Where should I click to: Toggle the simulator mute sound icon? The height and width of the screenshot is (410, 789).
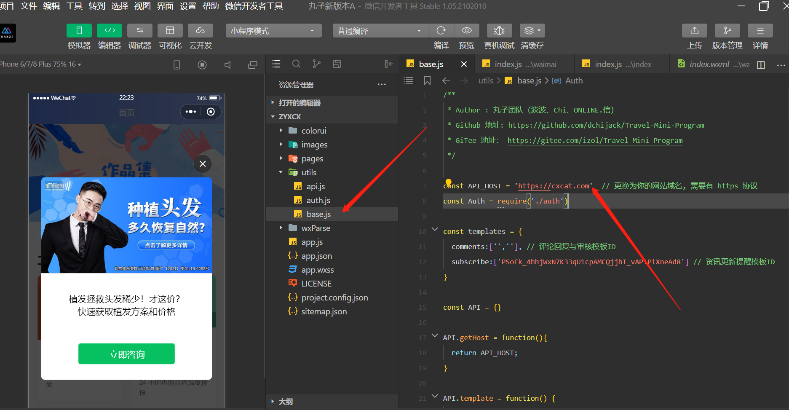point(227,64)
